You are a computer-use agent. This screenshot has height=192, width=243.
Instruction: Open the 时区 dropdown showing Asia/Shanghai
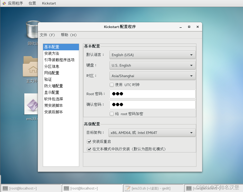coord(152,76)
